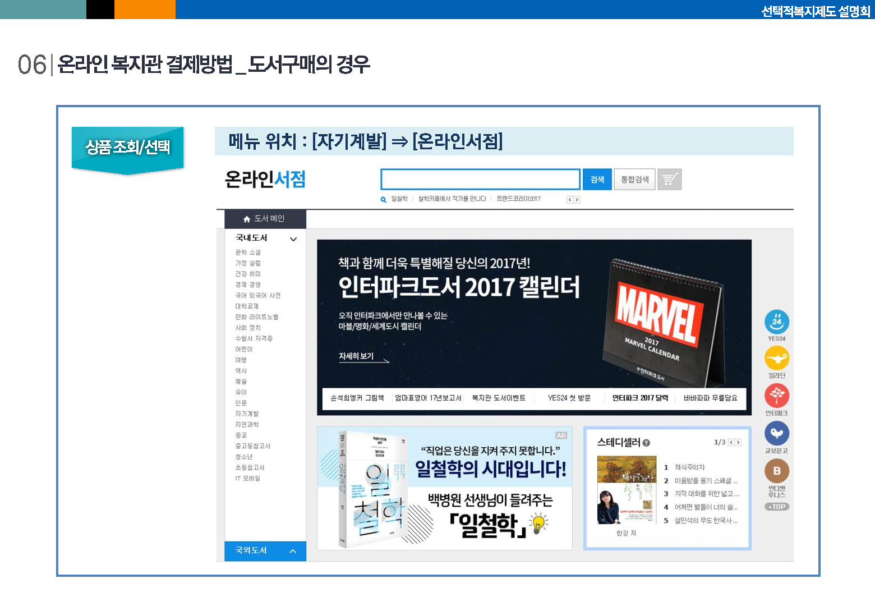Open the 일철학 advertisement banner
Image resolution: width=875 pixels, height=606 pixels.
445,488
